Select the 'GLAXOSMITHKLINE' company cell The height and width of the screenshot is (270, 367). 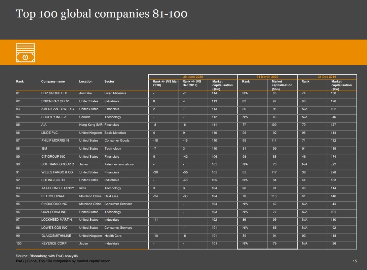pyautogui.click(x=56, y=236)
